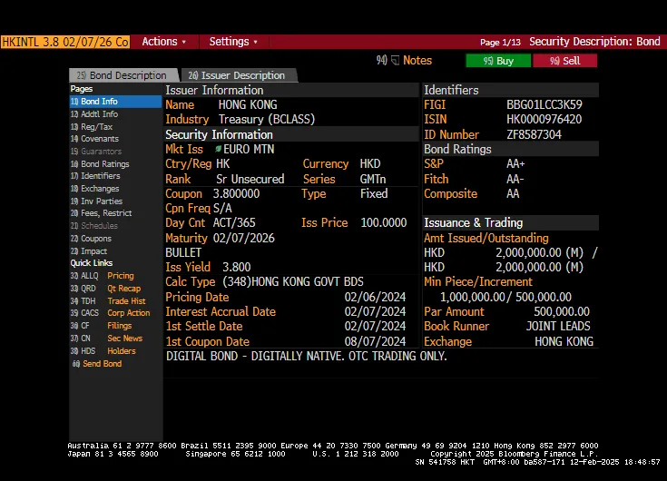Click the Min Piece value 1,000,000.00/ 500,000.00
This screenshot has height=481, width=667.
click(x=505, y=297)
